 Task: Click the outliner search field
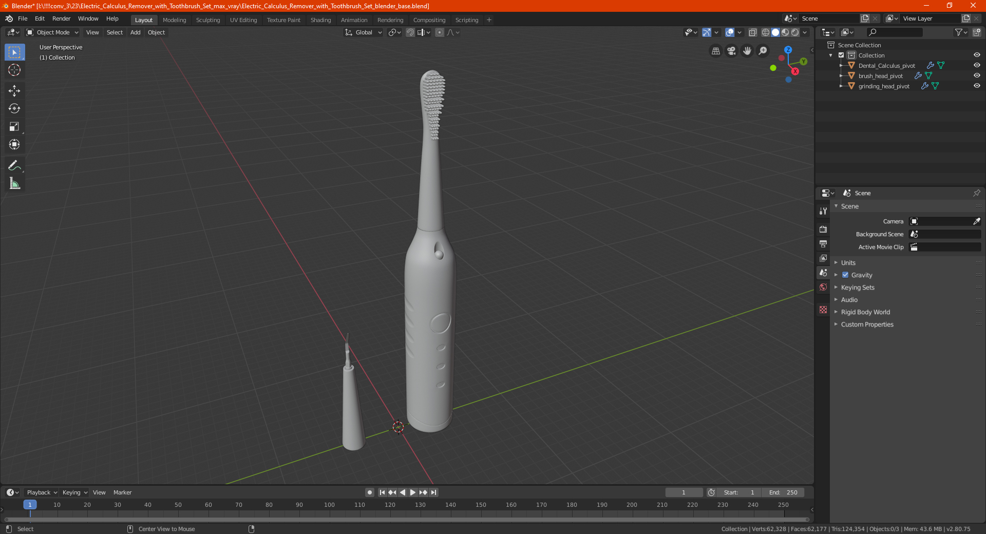pyautogui.click(x=895, y=32)
